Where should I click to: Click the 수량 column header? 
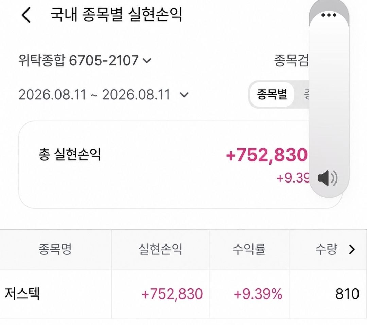pos(326,249)
